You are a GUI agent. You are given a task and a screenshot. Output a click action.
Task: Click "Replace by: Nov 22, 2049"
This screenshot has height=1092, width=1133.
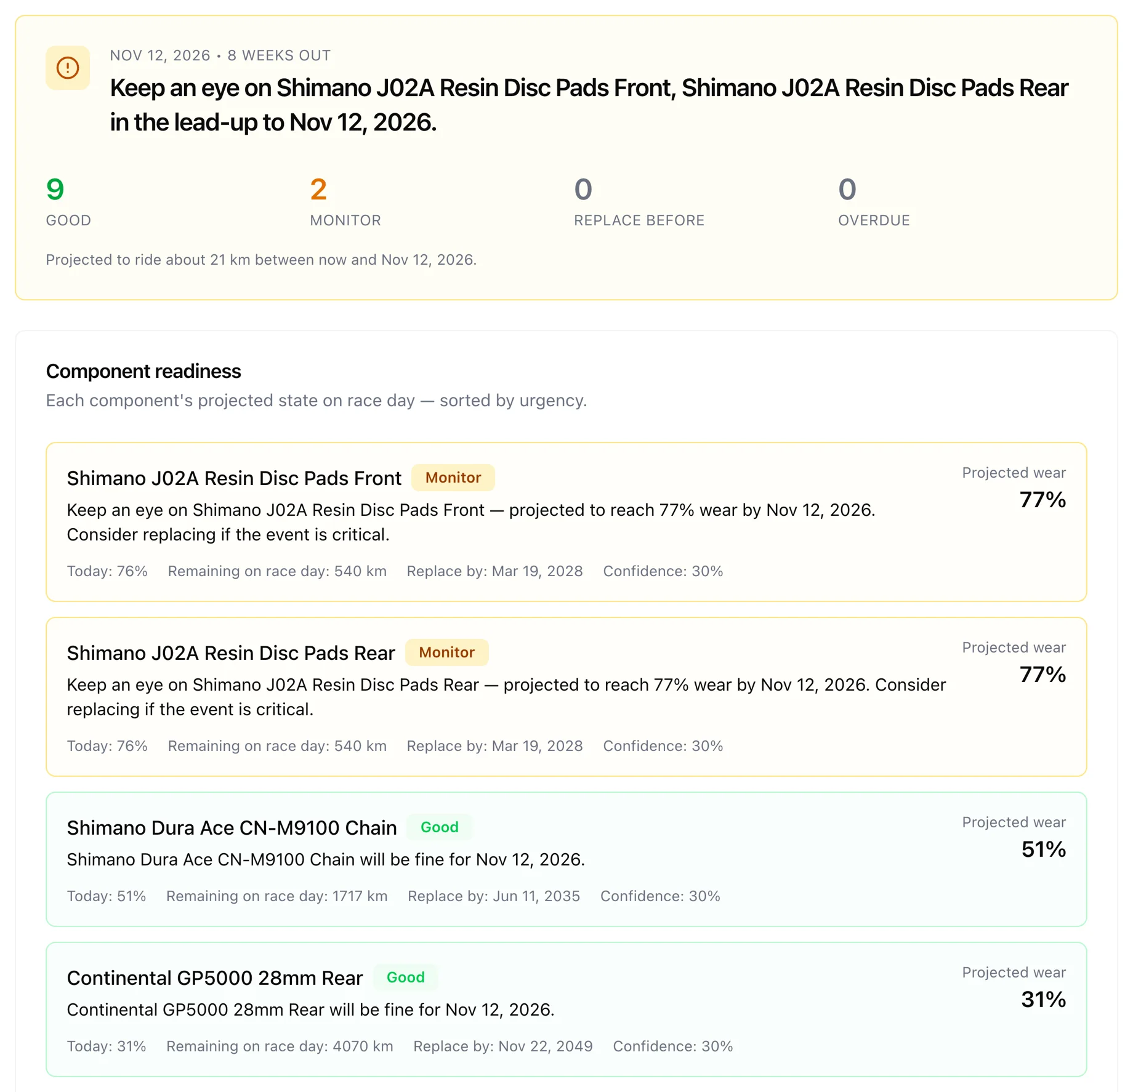[x=503, y=1046]
